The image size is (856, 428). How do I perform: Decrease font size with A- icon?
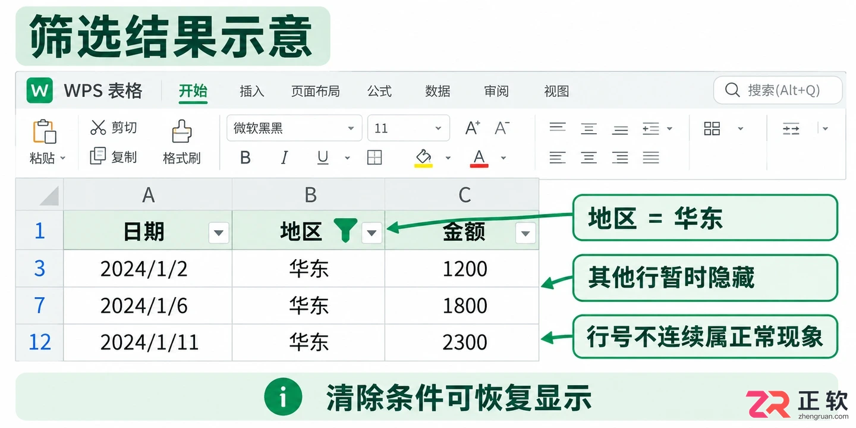(502, 128)
